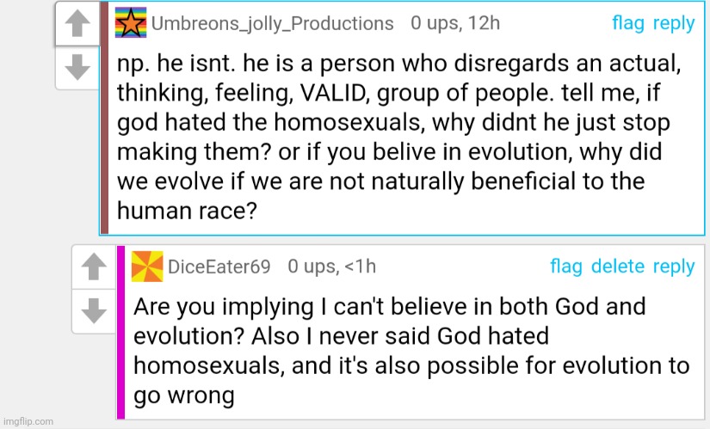Flag the Umbreons_jolly_Productions comment
The height and width of the screenshot is (429, 710).
tap(628, 23)
